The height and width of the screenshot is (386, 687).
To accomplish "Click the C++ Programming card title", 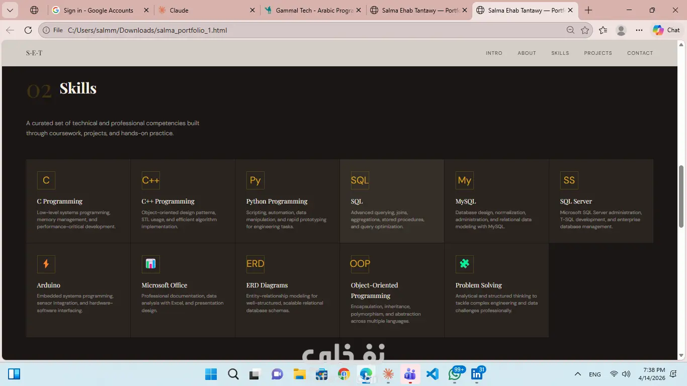I will click(x=168, y=201).
